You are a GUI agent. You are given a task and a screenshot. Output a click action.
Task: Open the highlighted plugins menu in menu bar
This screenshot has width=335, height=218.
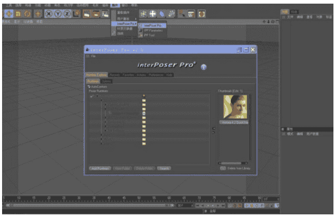click(x=115, y=5)
